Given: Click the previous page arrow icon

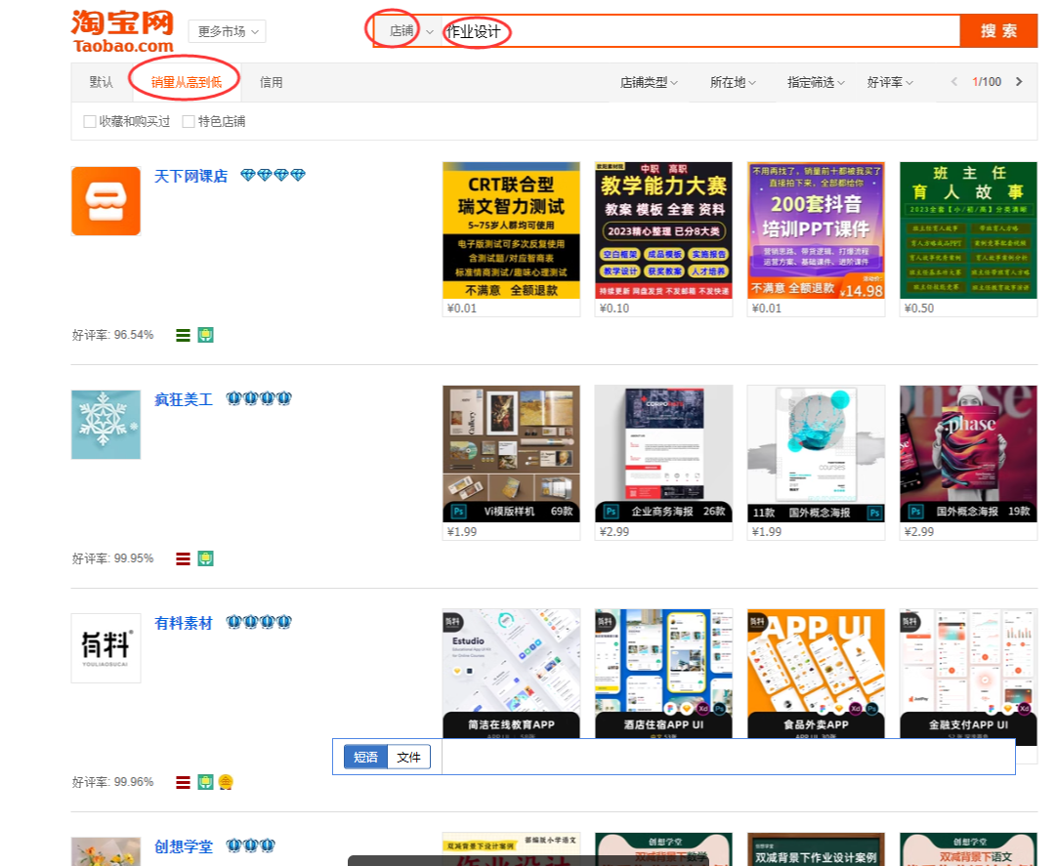Looking at the screenshot, I should coord(954,82).
